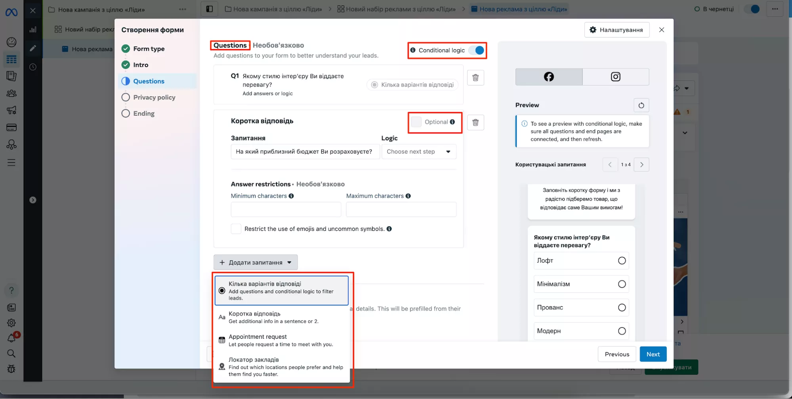Click the Previous button
This screenshot has width=792, height=399.
pyautogui.click(x=616, y=354)
